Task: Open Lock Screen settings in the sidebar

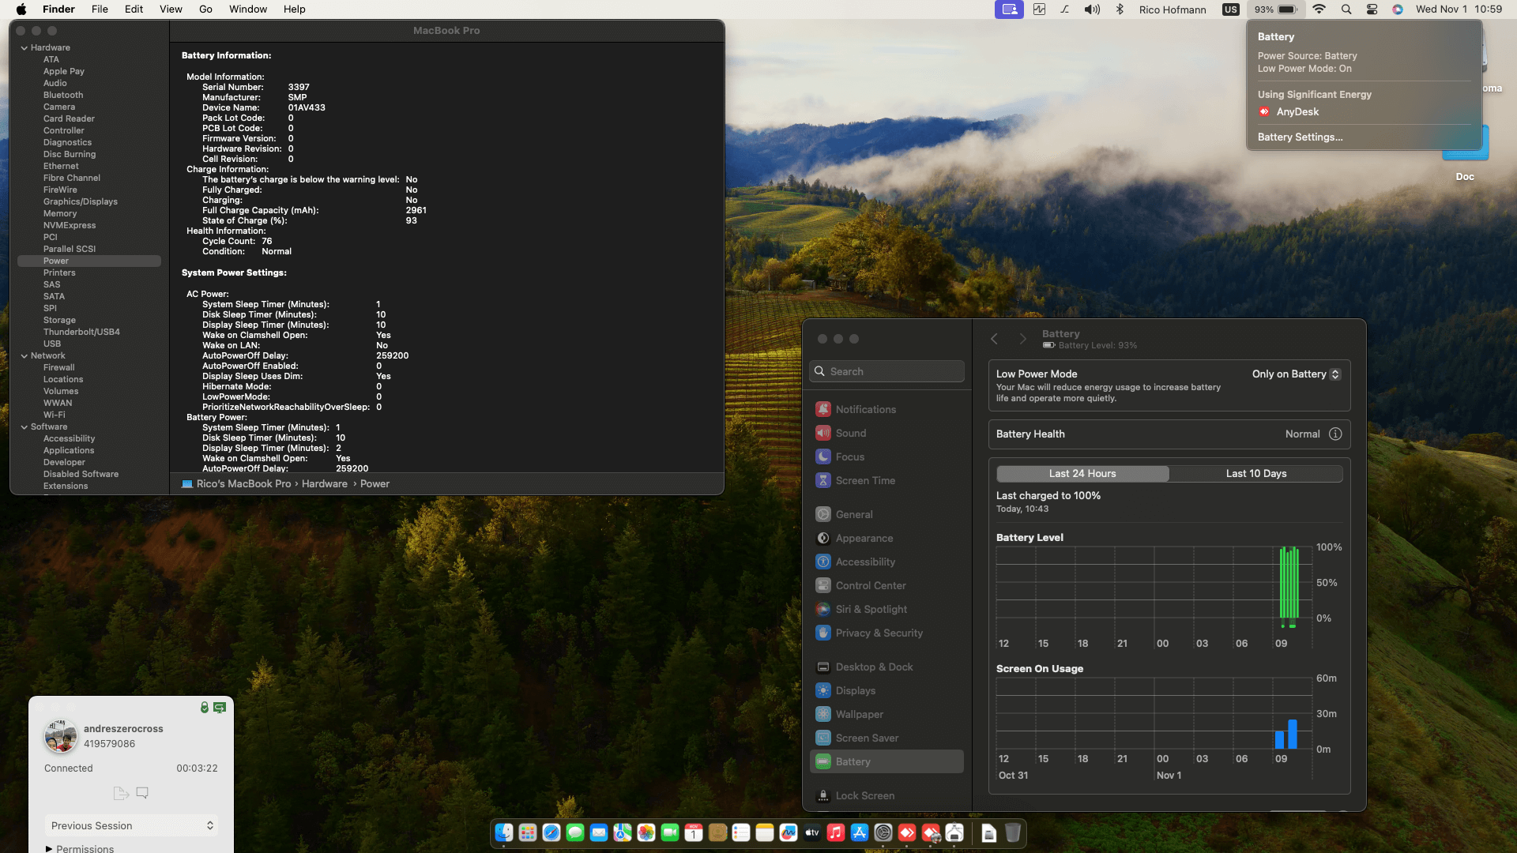Action: pos(886,795)
